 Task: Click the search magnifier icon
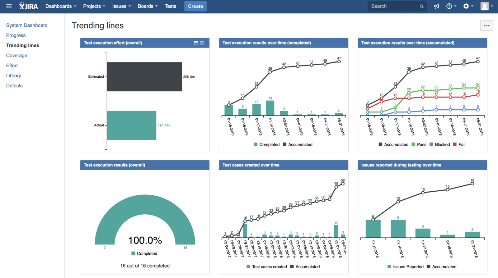(421, 6)
